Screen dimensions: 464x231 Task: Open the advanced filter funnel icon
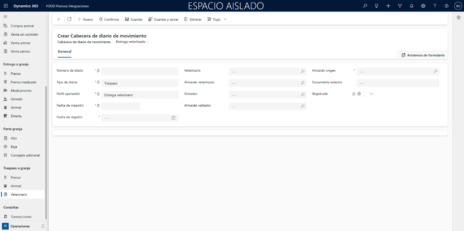400,6
